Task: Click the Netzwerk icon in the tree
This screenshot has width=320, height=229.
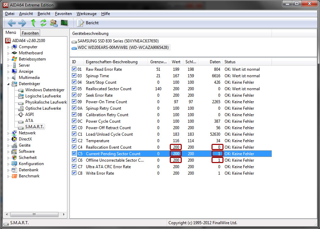Action: pyautogui.click(x=14, y=133)
